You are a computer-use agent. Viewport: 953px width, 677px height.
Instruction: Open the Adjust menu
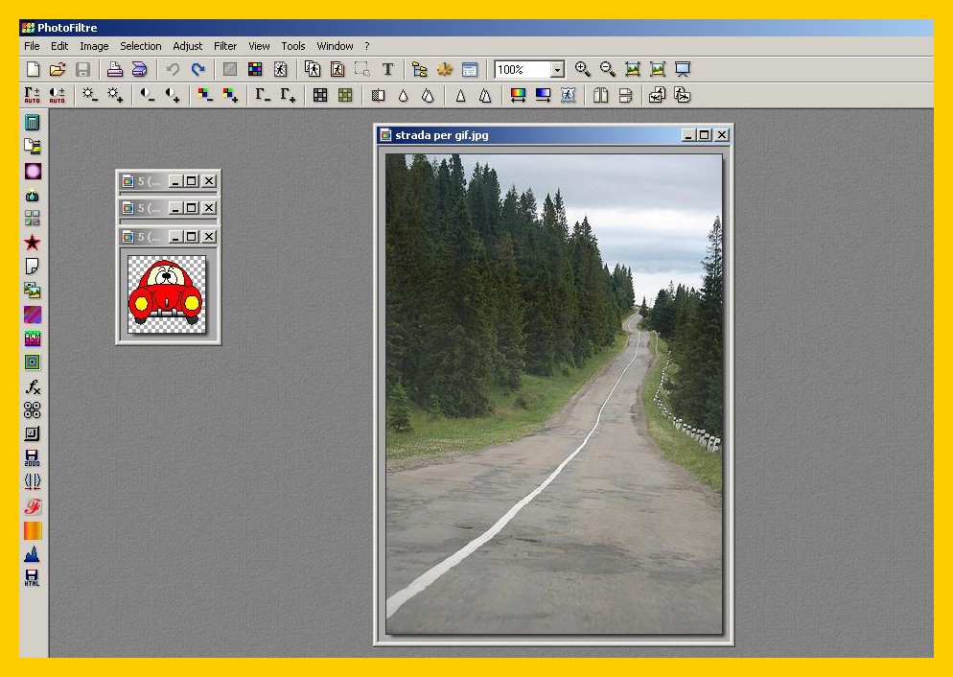pyautogui.click(x=188, y=46)
